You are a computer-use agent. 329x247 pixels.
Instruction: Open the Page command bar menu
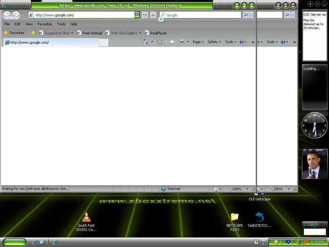(198, 42)
